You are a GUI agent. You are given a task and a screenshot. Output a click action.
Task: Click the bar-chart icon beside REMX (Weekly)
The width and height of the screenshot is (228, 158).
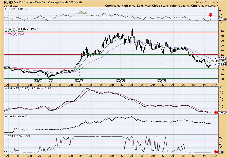(x=6, y=29)
